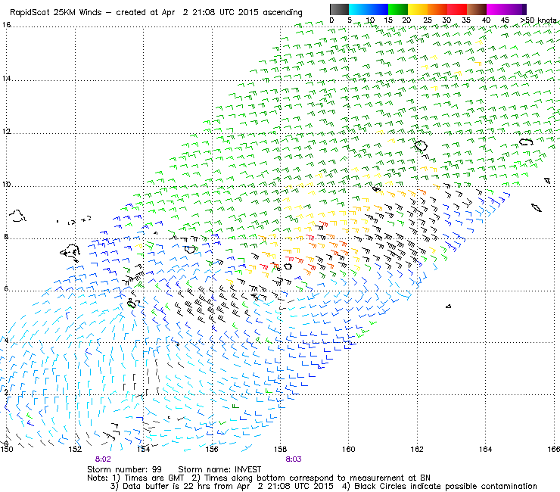Click the gray 0-5 knots legend swatch
The width and height of the screenshot is (560, 492).
click(339, 9)
